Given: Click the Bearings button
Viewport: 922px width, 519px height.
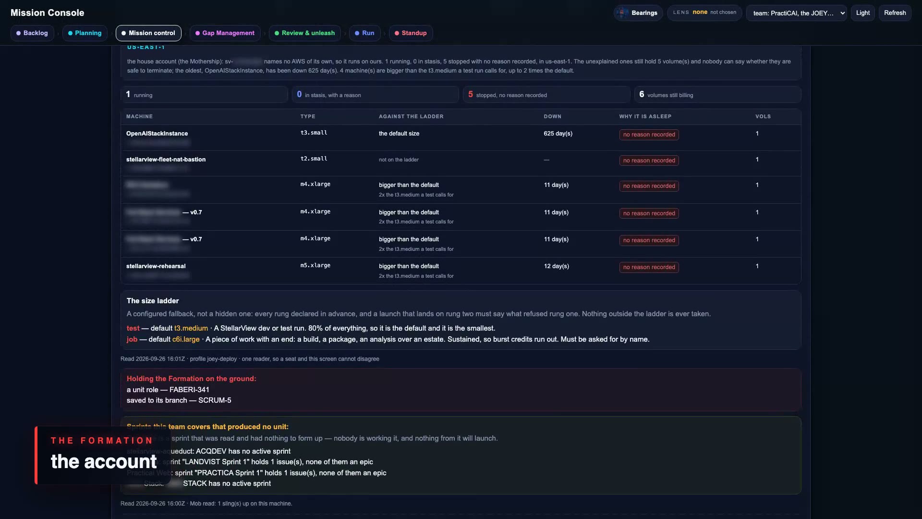Looking at the screenshot, I should (638, 13).
